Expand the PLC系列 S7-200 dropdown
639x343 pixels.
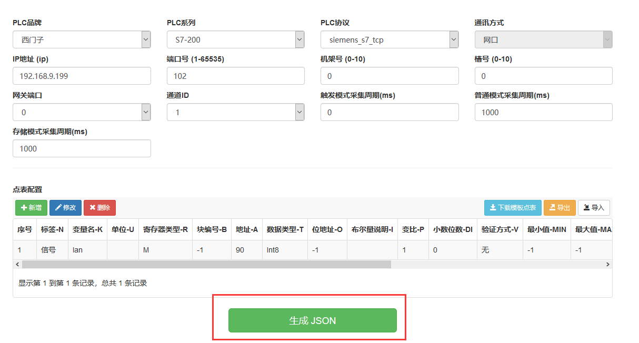[235, 39]
